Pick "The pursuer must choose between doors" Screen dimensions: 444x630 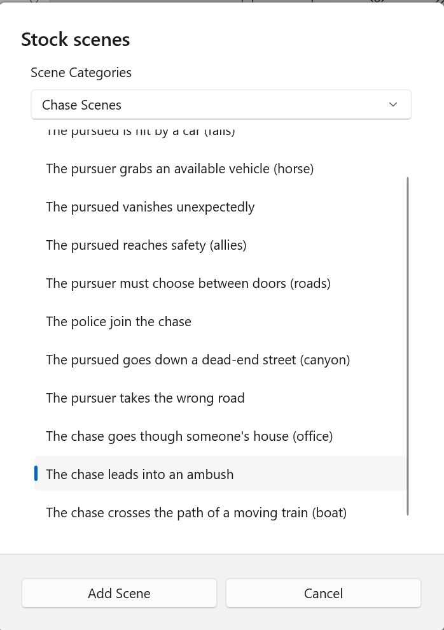click(188, 283)
